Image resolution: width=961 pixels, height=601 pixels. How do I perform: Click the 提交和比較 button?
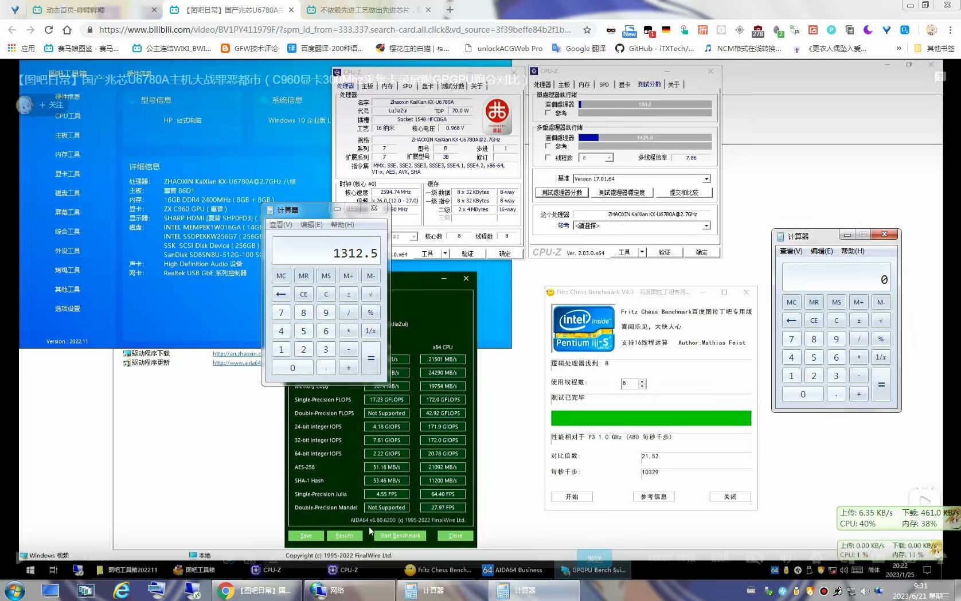683,193
